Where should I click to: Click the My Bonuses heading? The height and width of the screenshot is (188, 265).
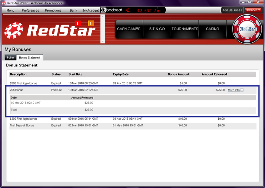click(x=18, y=49)
